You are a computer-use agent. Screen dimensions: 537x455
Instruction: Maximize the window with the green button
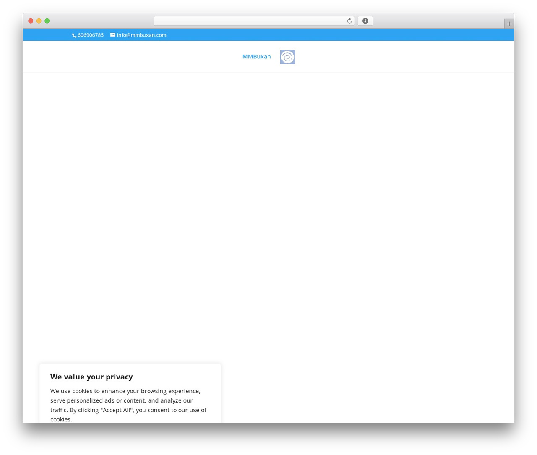(x=47, y=21)
